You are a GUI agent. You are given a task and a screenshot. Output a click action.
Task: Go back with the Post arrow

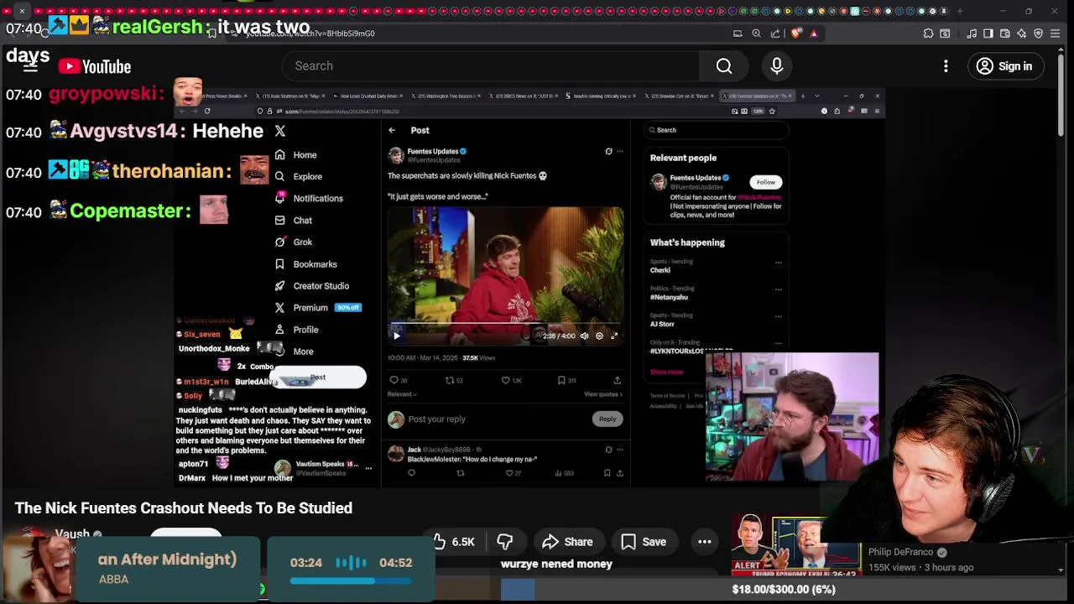[x=392, y=130]
